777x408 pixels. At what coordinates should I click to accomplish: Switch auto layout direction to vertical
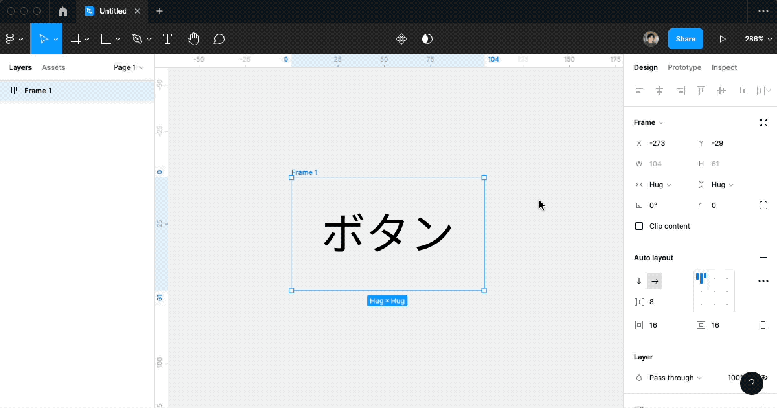638,280
